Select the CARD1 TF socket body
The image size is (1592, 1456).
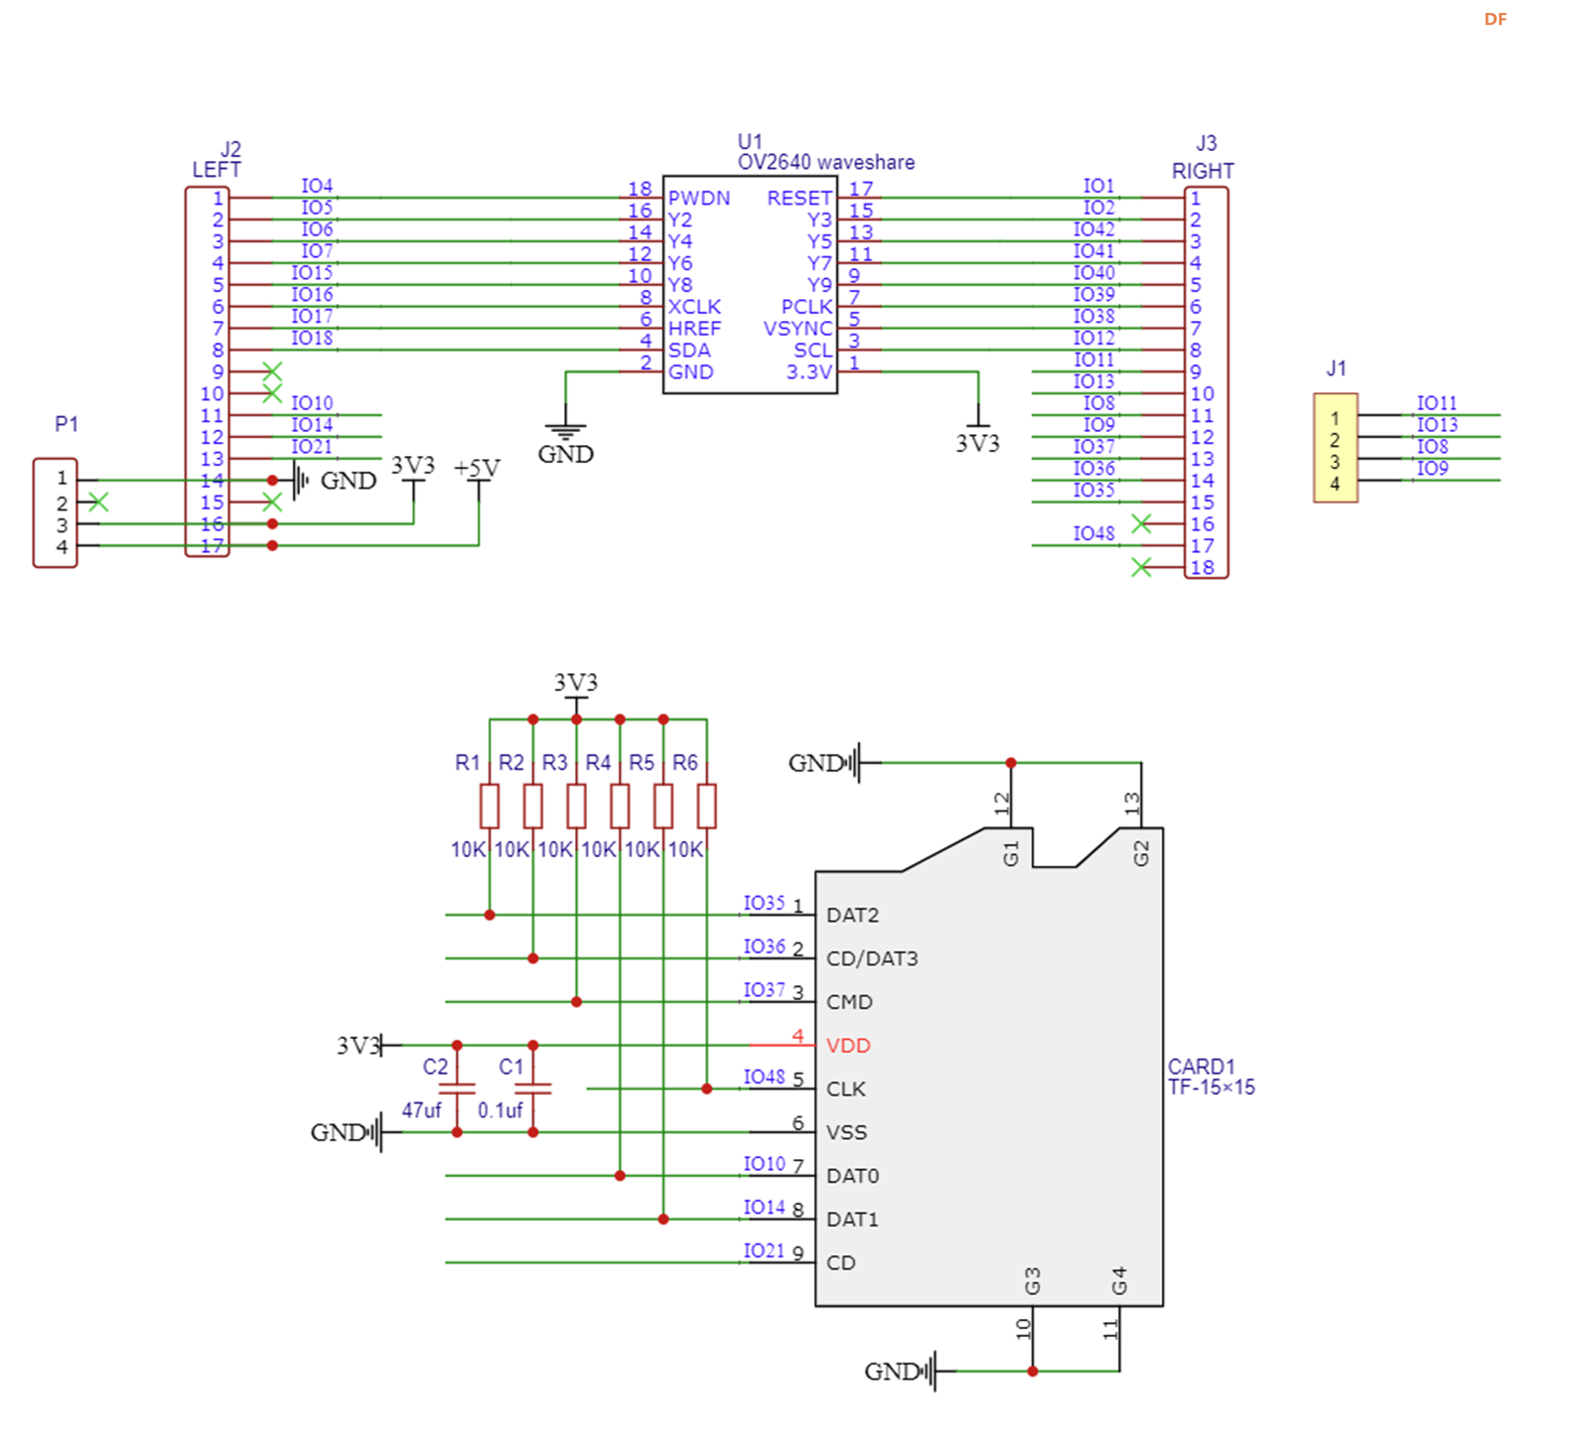988,1067
